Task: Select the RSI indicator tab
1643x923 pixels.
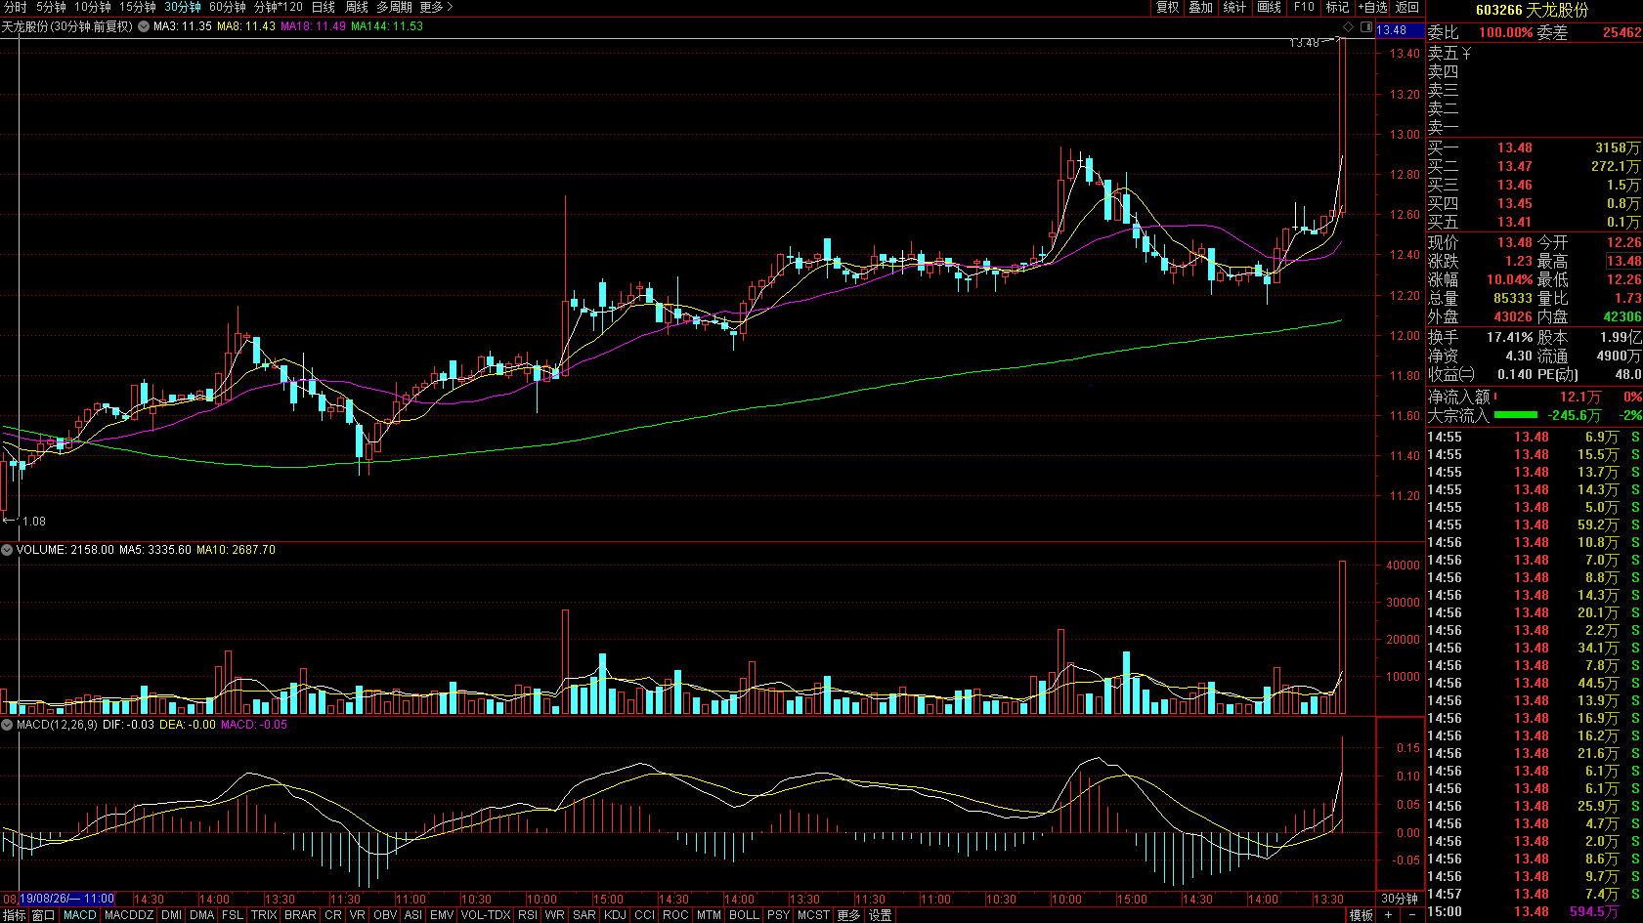Action: click(528, 915)
